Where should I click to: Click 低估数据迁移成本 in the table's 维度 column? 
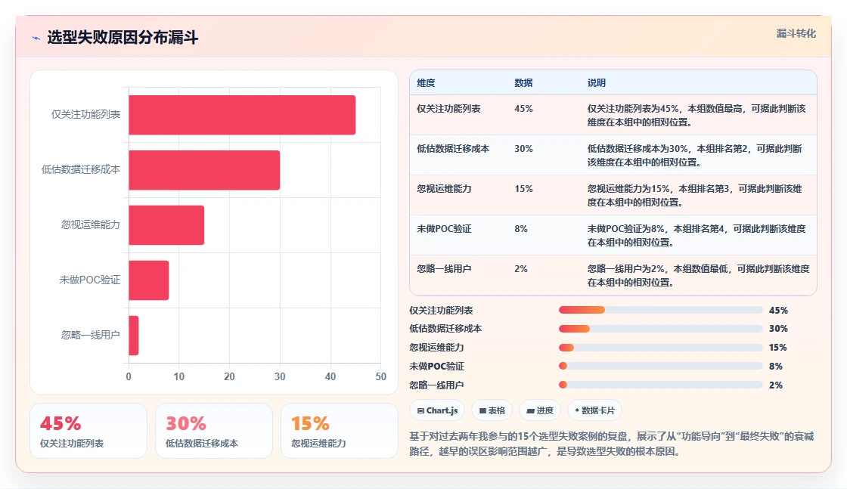coord(453,148)
